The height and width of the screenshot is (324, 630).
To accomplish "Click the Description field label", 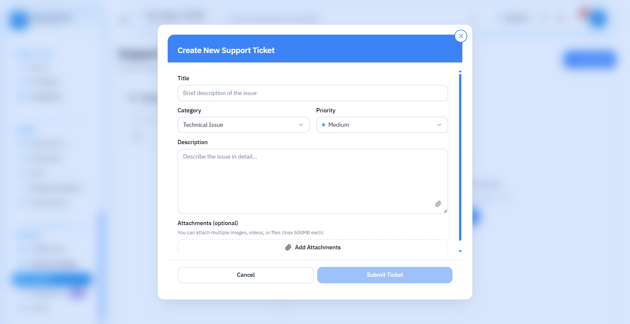I will point(192,142).
